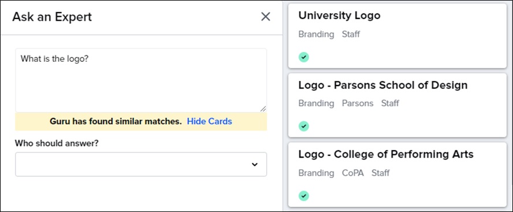This screenshot has height=212, width=513.
Task: Select Staff tag on University Logo card
Action: [x=351, y=34]
